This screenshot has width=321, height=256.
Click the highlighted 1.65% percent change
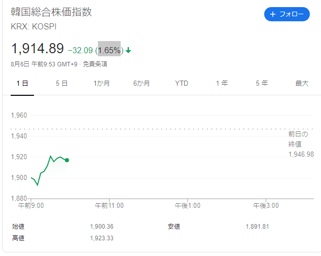point(110,50)
